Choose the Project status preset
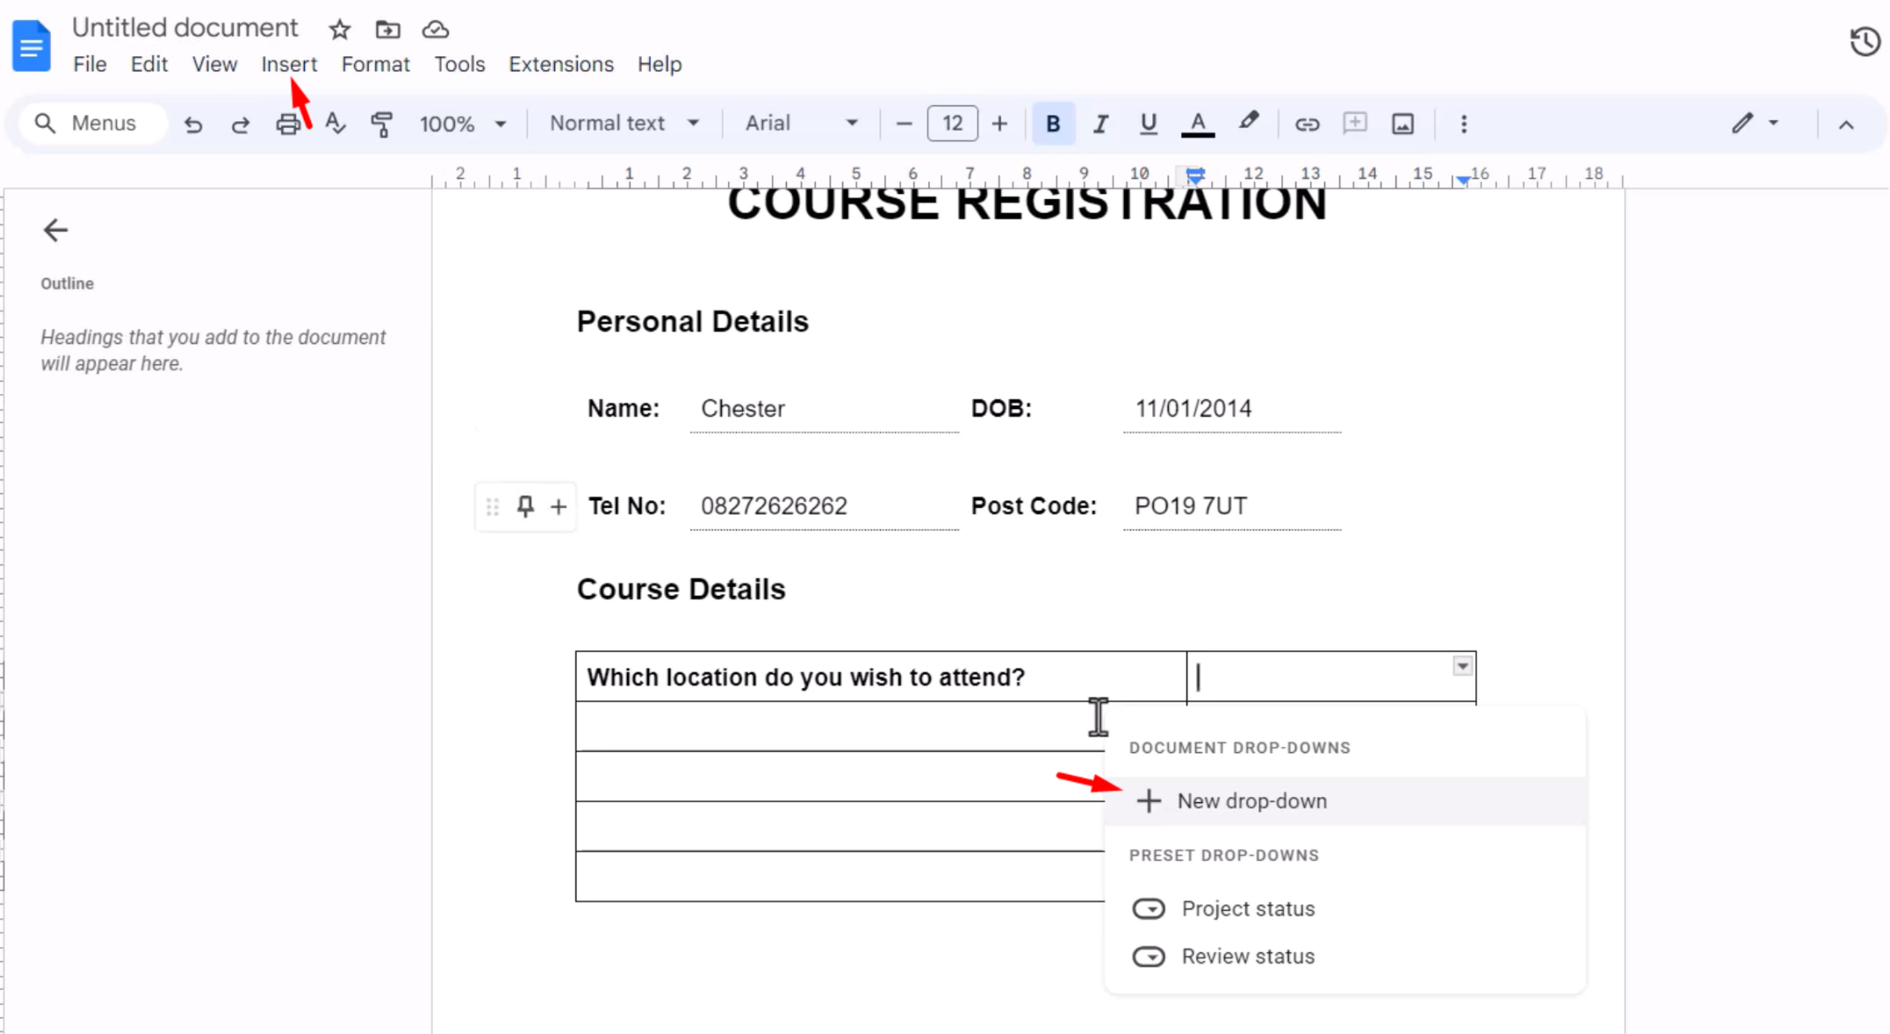 [1345, 908]
